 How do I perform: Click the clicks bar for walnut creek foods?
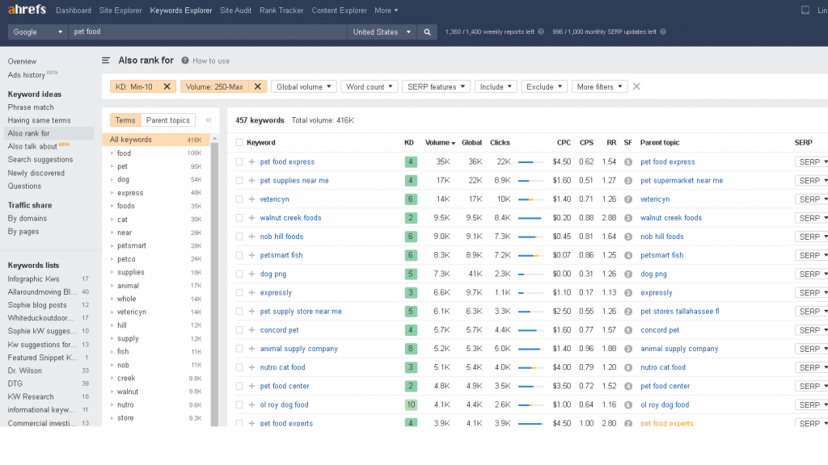[x=530, y=218]
